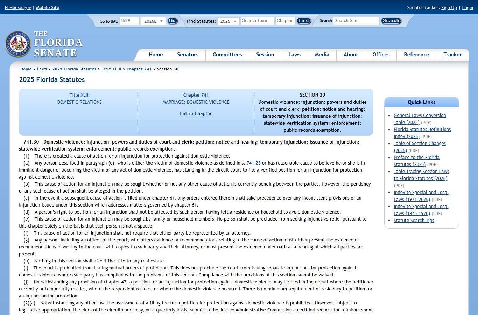
Task: Open the Home navigation tab
Action: coord(156,55)
